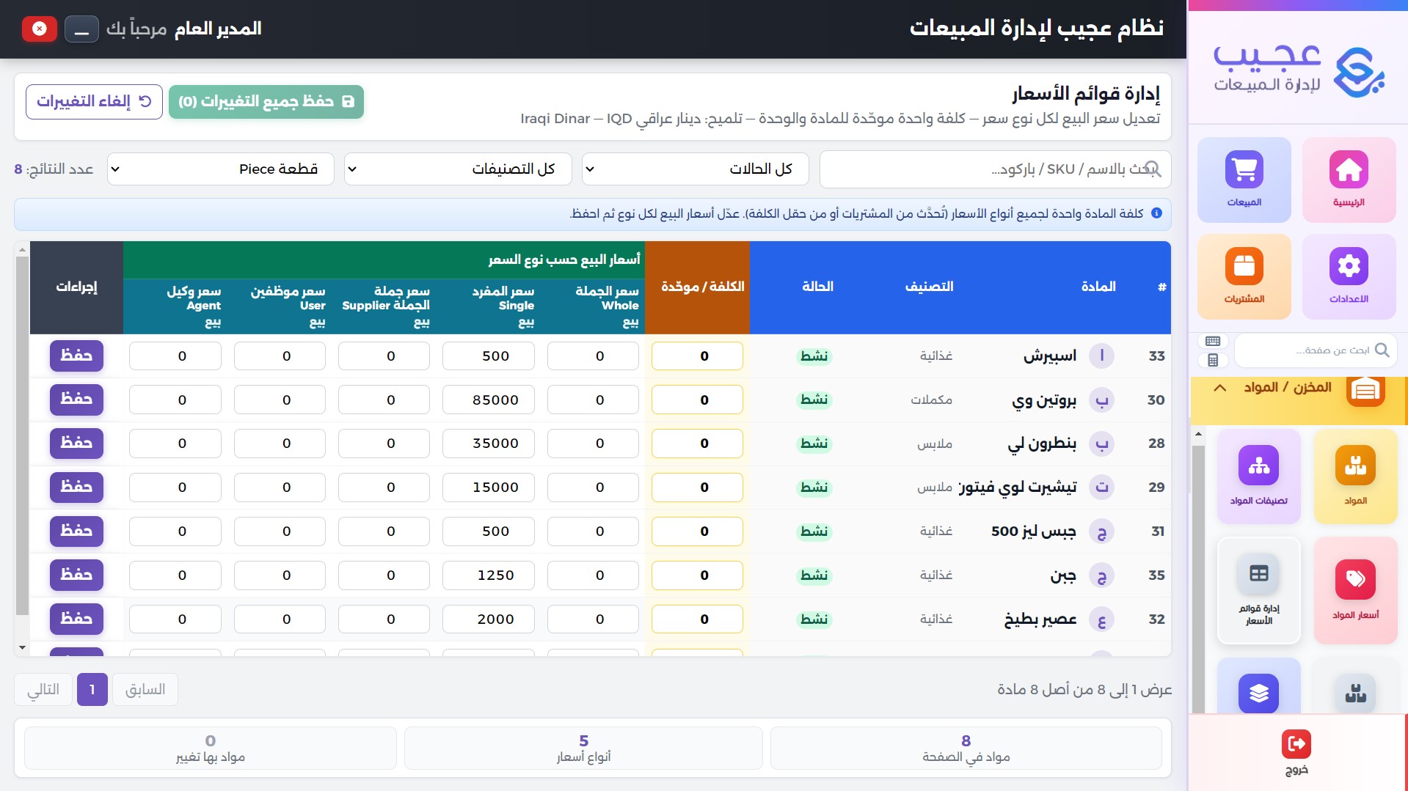Viewport: 1408px width, 791px height.
Task: Click حفظ button for تيشيرت لوي فيتور row
Action: pos(76,487)
